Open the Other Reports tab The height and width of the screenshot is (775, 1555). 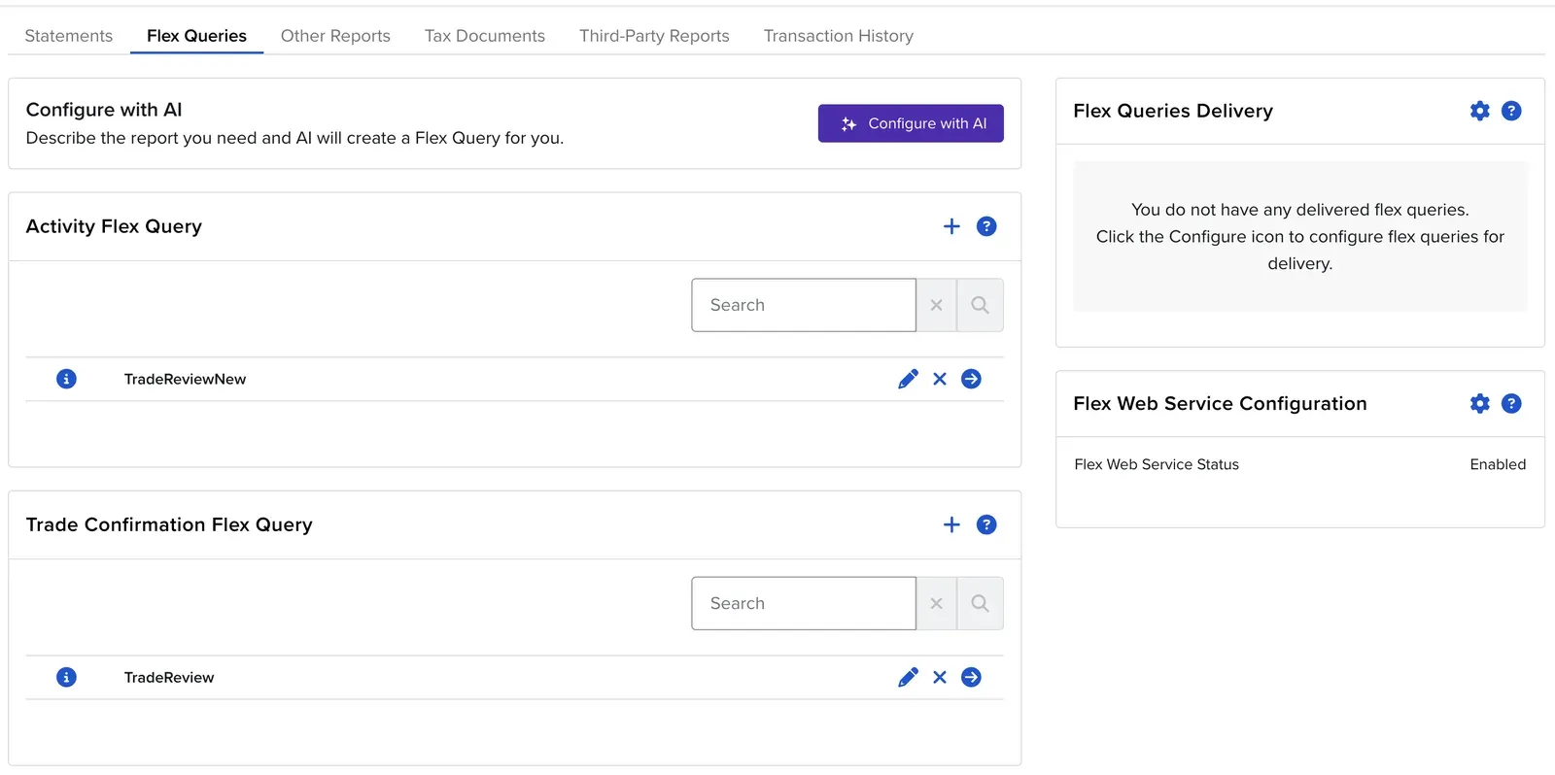(335, 36)
